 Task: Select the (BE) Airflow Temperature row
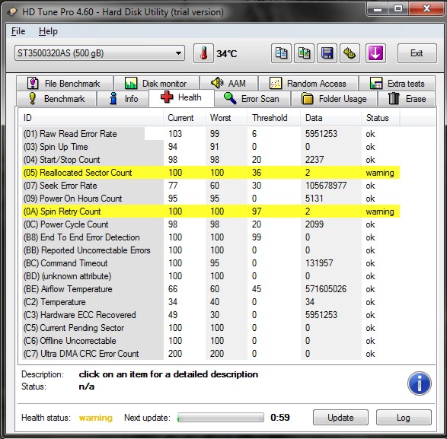click(x=211, y=289)
